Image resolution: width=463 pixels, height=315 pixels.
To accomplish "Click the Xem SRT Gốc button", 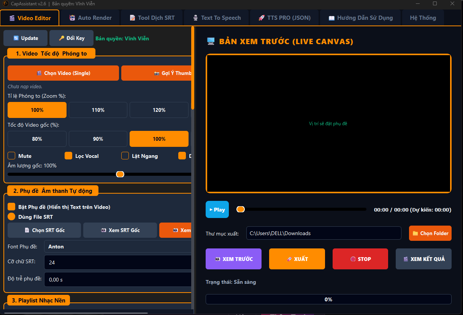I will (120, 230).
